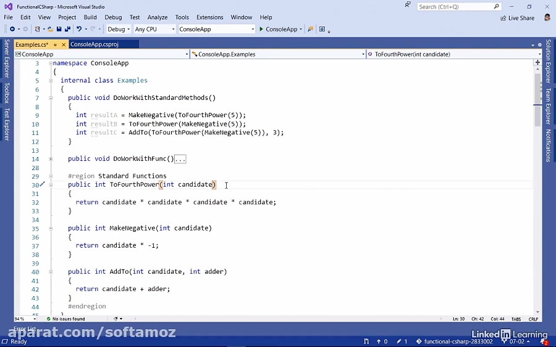Open the Test menu

tap(135, 17)
